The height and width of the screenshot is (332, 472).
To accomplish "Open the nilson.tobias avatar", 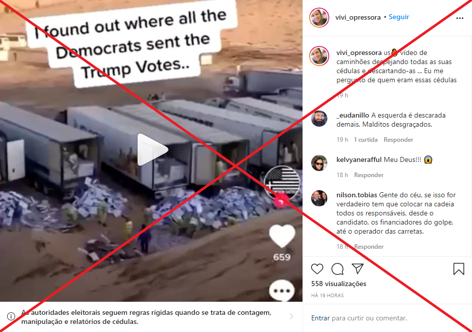I will click(x=319, y=198).
